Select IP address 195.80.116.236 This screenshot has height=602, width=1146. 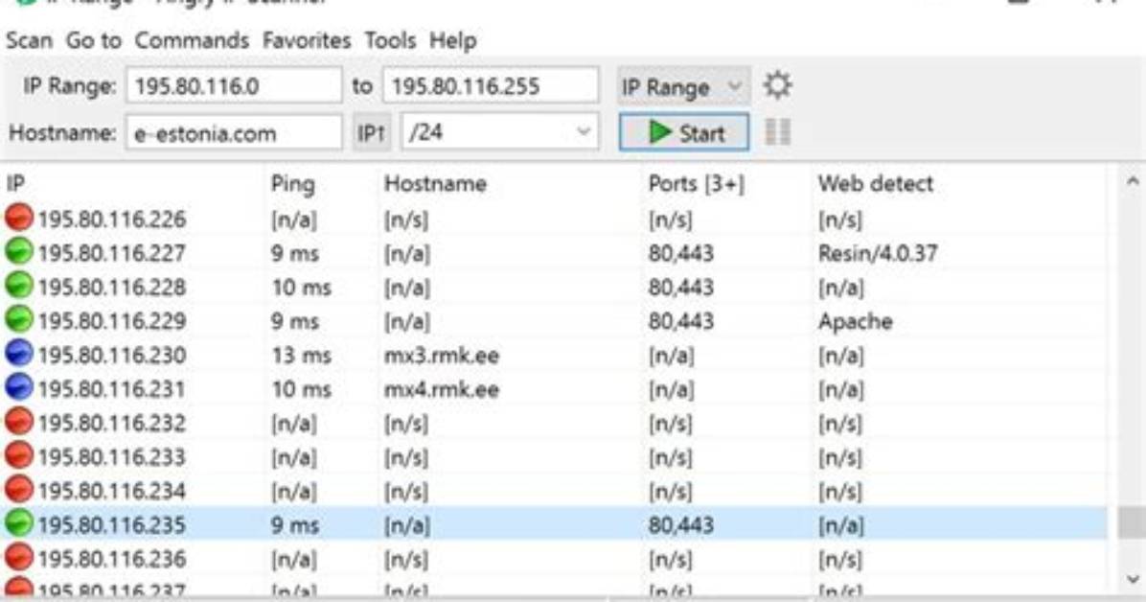[x=112, y=559]
